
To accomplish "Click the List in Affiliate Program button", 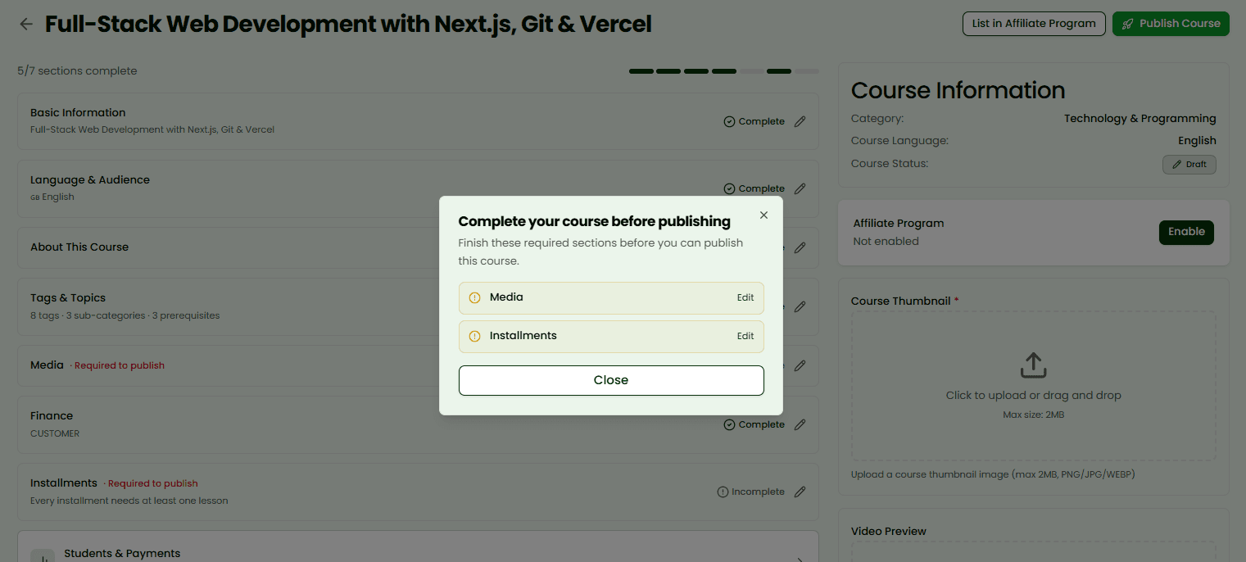I will (x=1034, y=24).
